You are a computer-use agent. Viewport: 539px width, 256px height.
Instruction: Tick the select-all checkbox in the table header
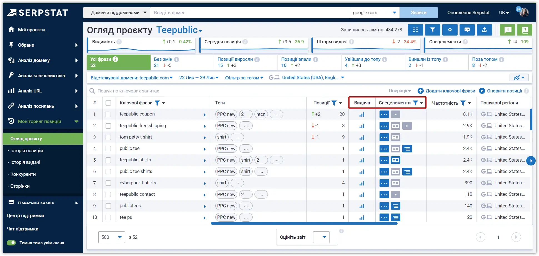point(108,103)
